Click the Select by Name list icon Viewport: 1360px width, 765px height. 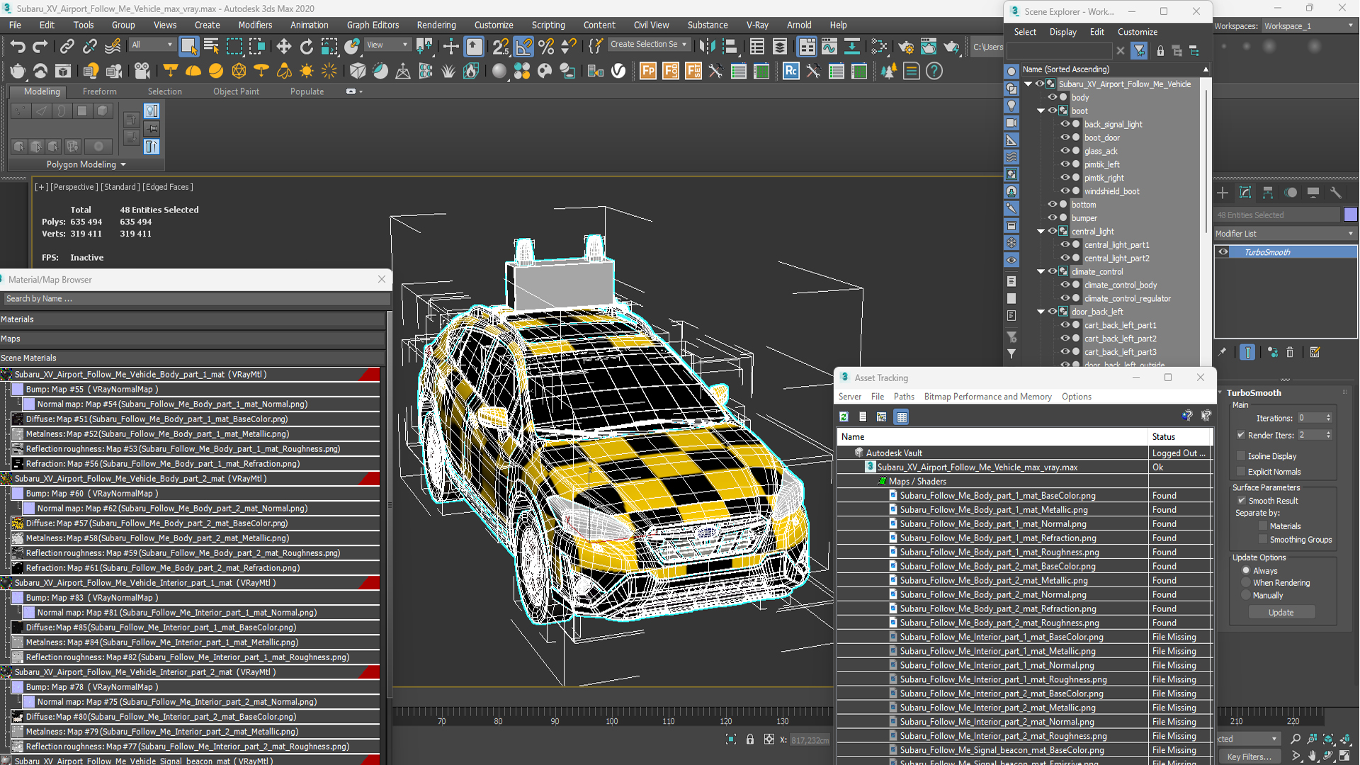pyautogui.click(x=211, y=47)
